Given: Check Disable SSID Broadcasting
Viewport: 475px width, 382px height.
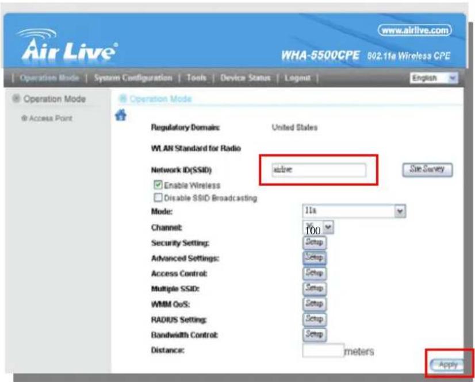Looking at the screenshot, I should (x=158, y=198).
